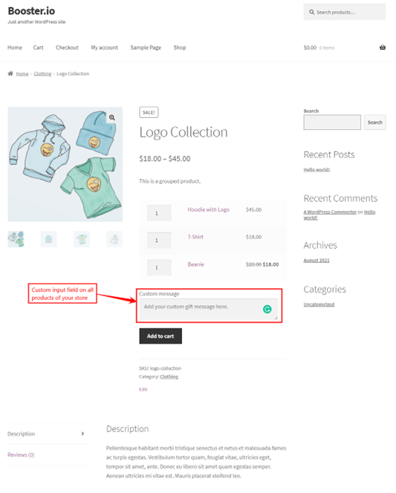
Task: Click the sidebar Search button
Action: click(375, 123)
